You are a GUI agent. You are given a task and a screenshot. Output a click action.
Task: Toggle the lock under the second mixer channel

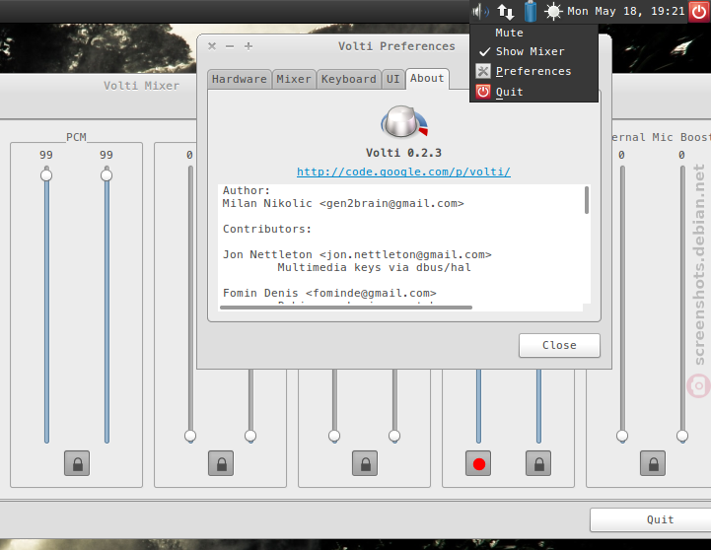(221, 463)
